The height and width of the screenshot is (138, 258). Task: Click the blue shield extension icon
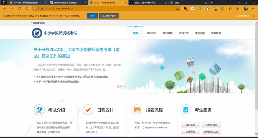[x=207, y=9]
